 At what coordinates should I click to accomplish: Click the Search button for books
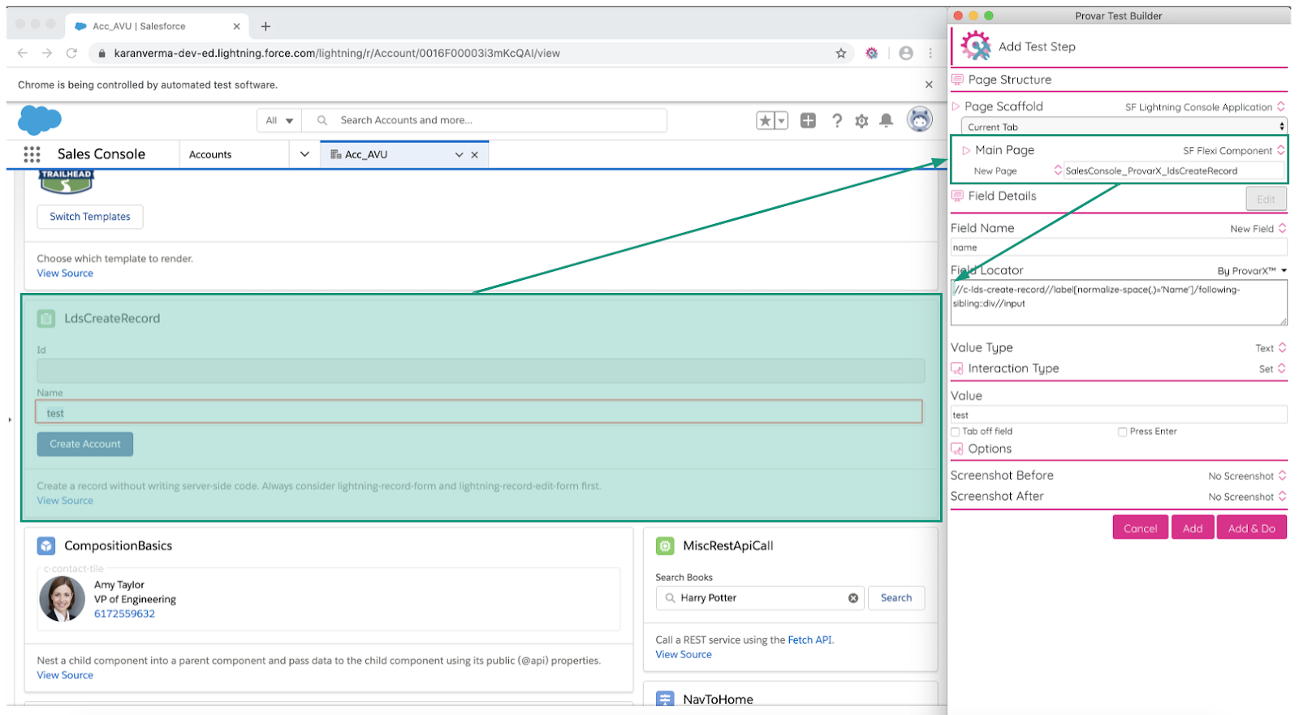click(x=896, y=598)
